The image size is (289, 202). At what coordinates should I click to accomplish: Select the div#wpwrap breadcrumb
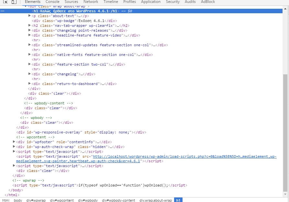(x=36, y=200)
